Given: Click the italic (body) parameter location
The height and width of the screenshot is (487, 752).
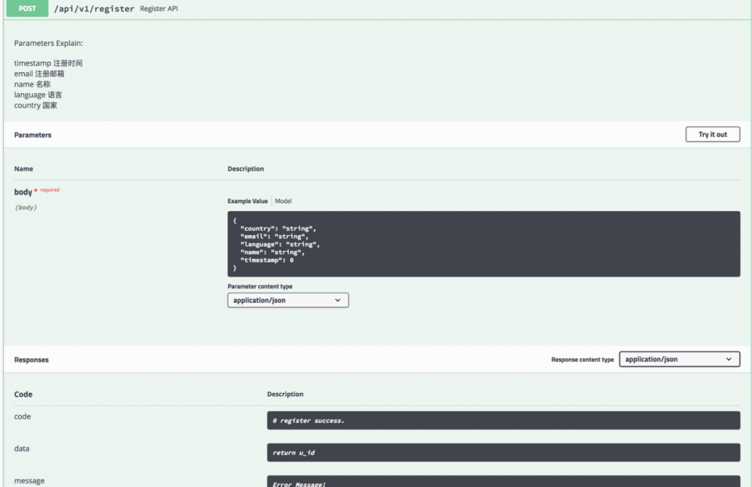Looking at the screenshot, I should 26,207.
